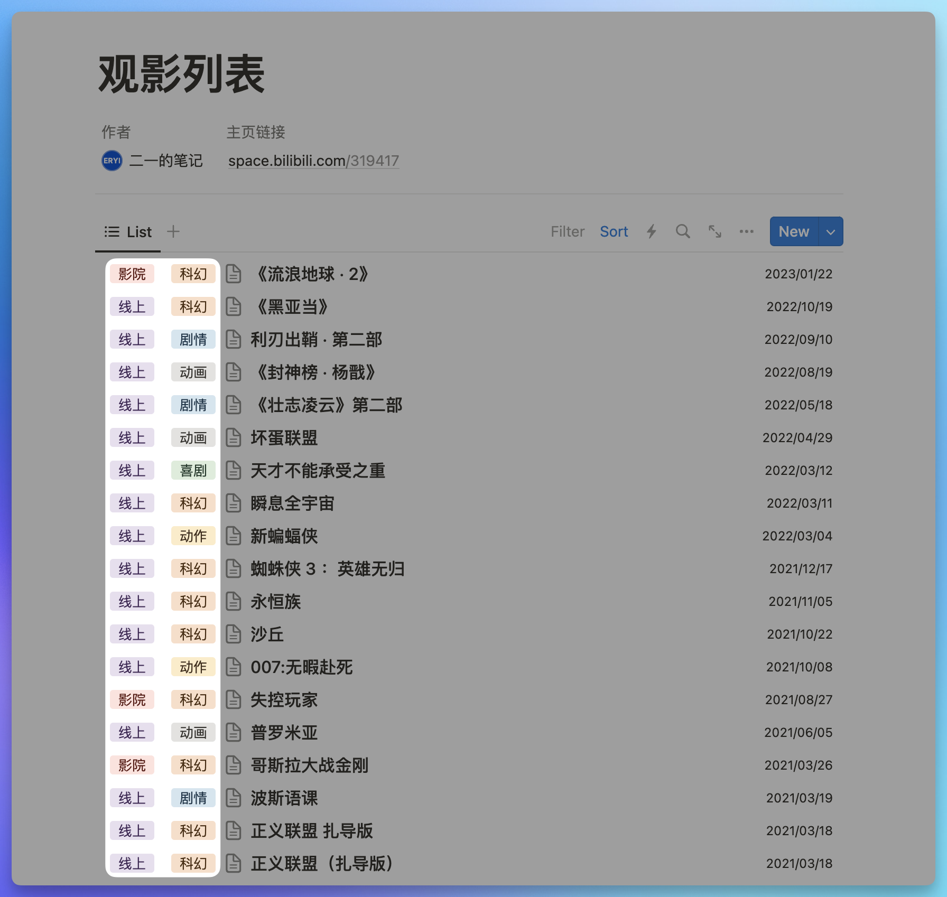
Task: Click the New button
Action: click(793, 231)
